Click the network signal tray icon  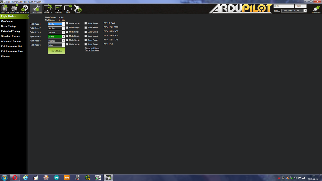tap(303, 178)
